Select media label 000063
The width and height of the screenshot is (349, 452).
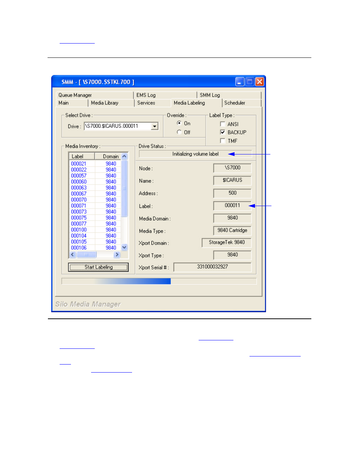(79, 188)
